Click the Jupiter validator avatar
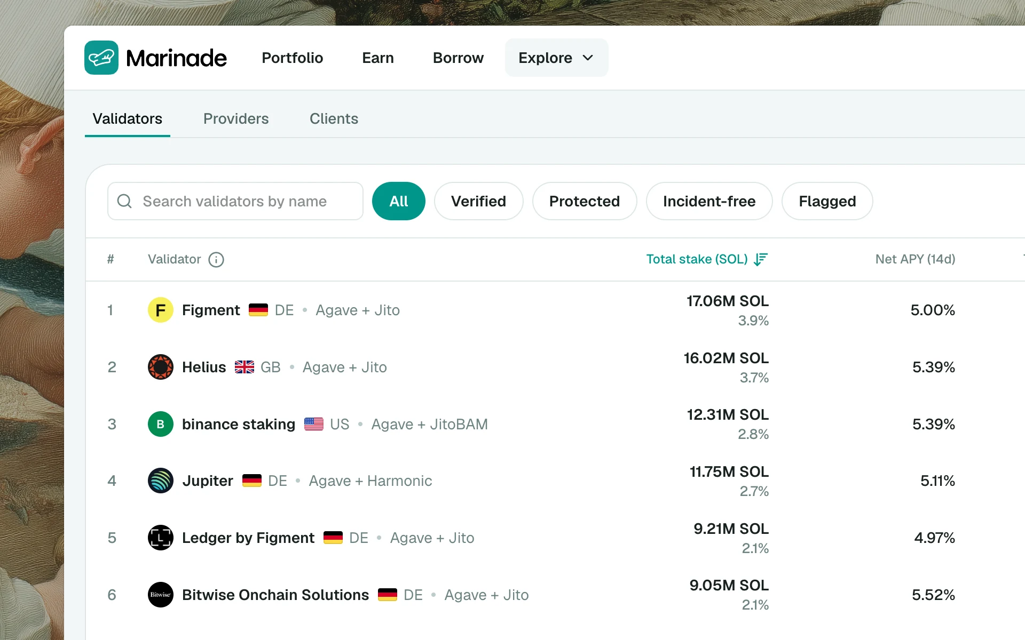Image resolution: width=1025 pixels, height=640 pixels. (161, 481)
